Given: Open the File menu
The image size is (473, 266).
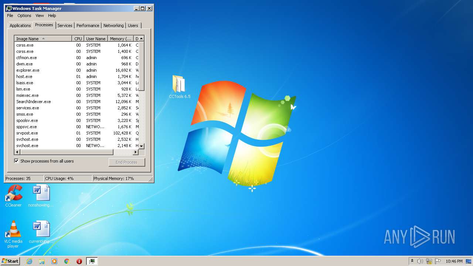Looking at the screenshot, I should pos(10,16).
